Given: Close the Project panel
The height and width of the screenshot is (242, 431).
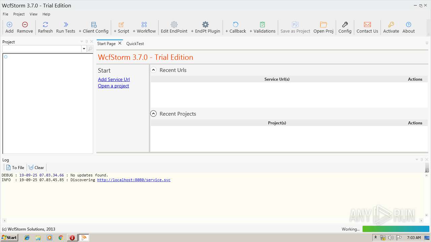Looking at the screenshot, I should 92,42.
